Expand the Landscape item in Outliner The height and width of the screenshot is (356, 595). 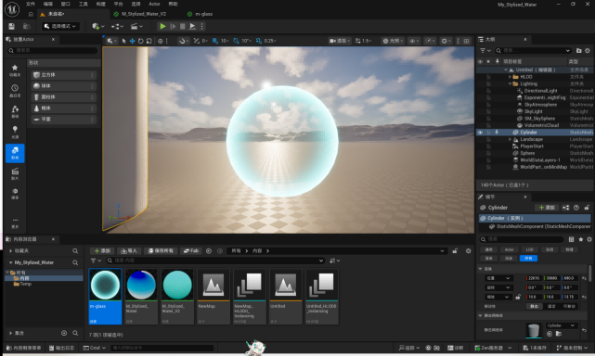point(510,139)
